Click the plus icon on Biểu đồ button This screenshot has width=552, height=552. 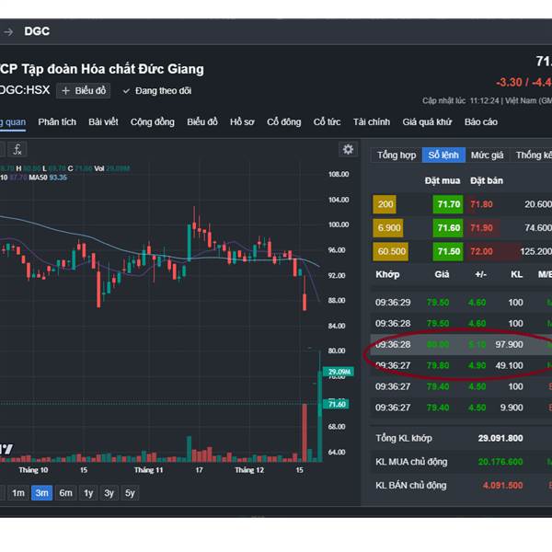pos(65,91)
